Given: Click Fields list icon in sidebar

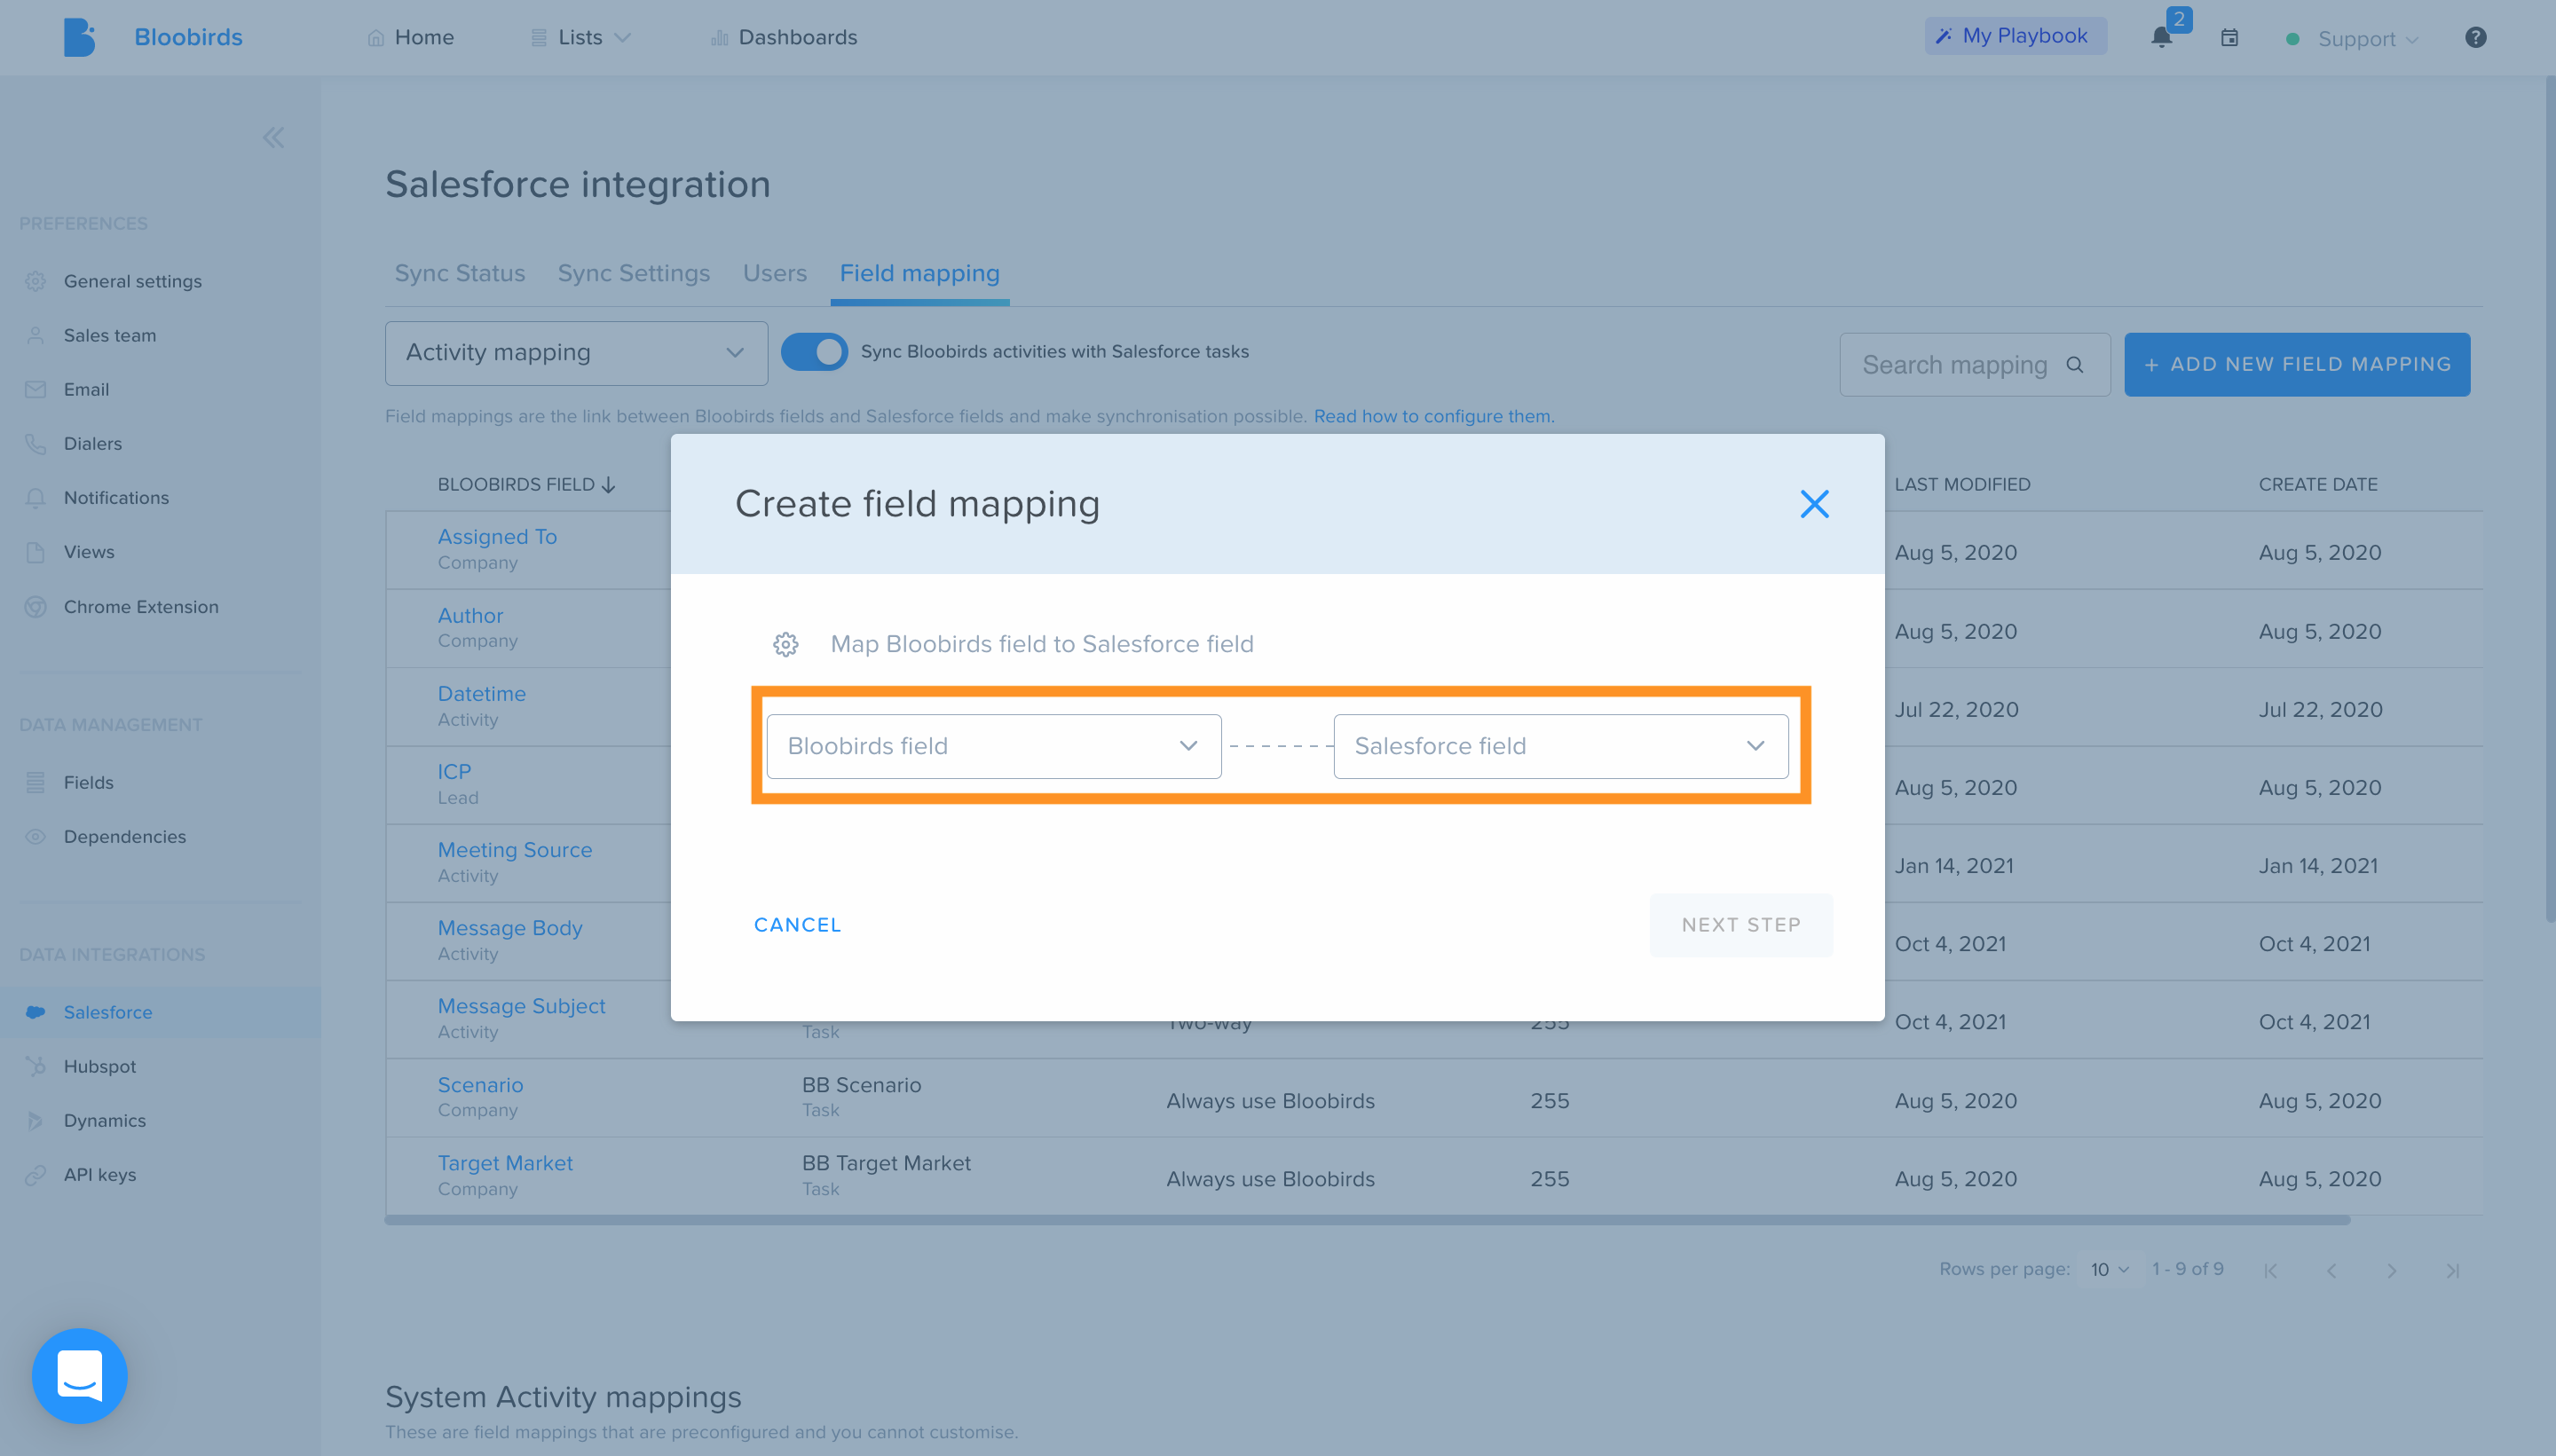Looking at the screenshot, I should pyautogui.click(x=36, y=782).
